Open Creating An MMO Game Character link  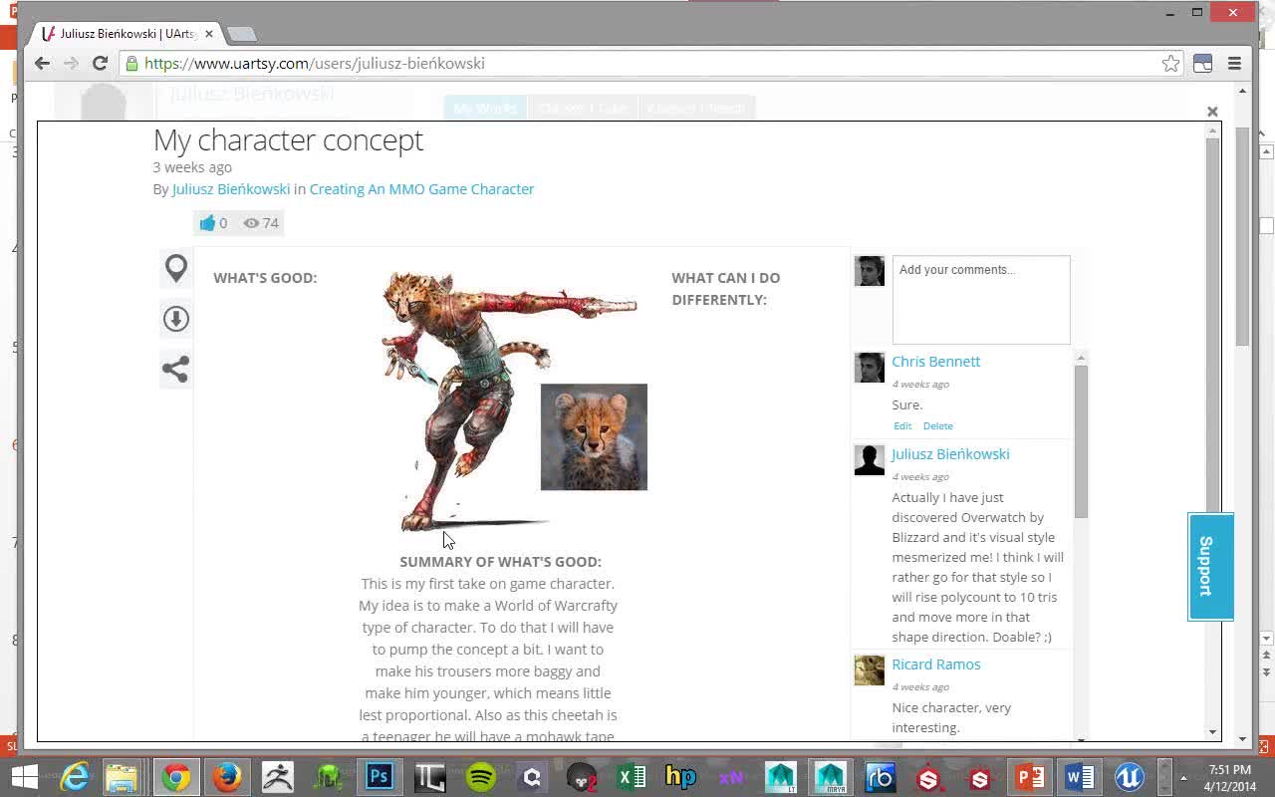click(x=421, y=189)
